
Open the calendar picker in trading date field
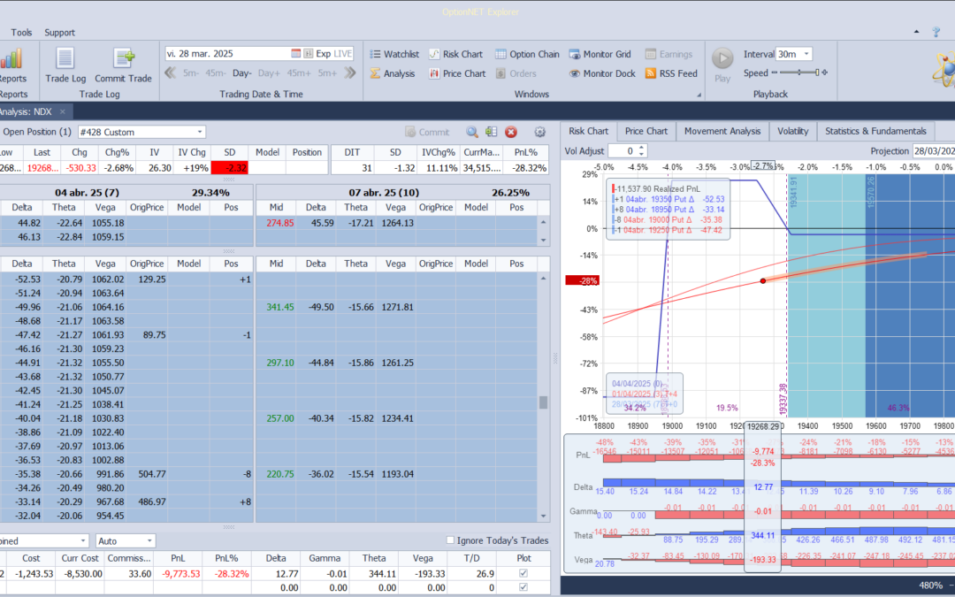coord(295,54)
